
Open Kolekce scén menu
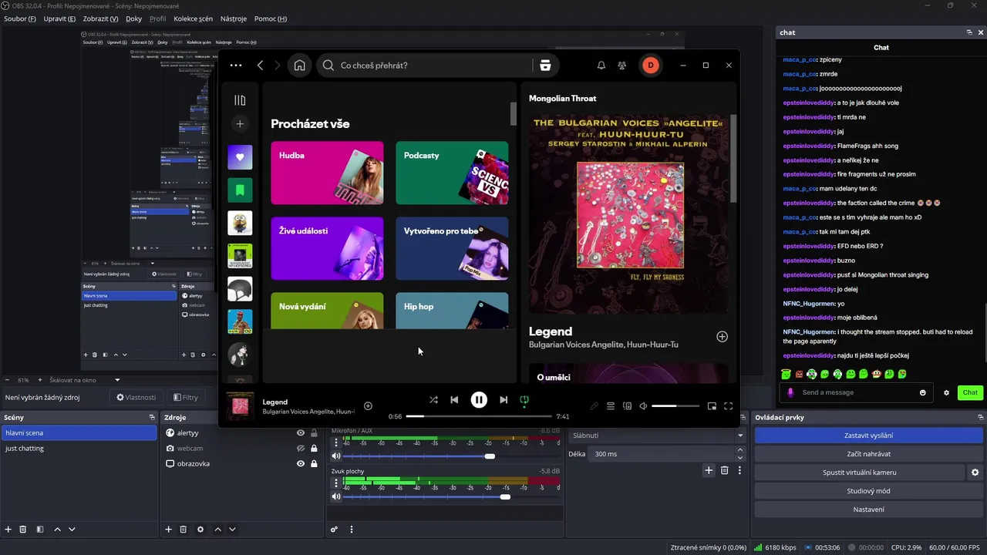193,18
